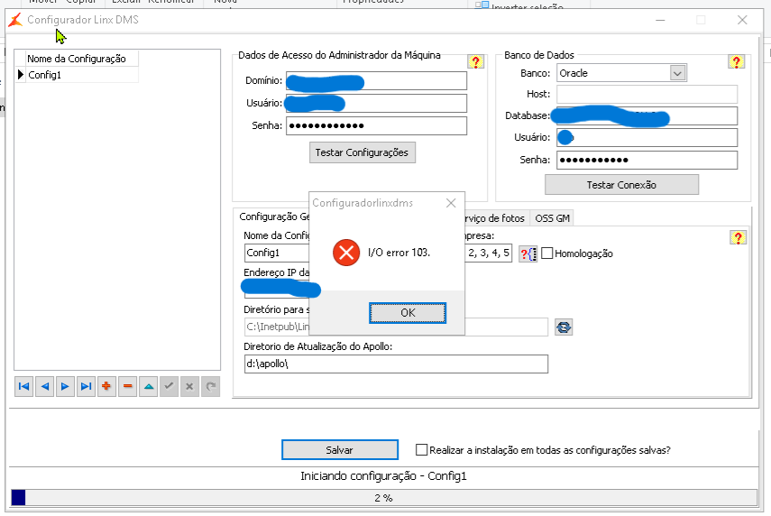Image resolution: width=771 pixels, height=516 pixels.
Task: Click the row indicator arrow beside Config1
Action: 21,75
